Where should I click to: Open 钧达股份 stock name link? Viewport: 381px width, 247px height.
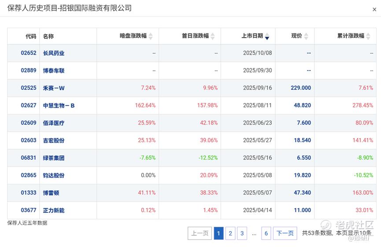(54, 176)
